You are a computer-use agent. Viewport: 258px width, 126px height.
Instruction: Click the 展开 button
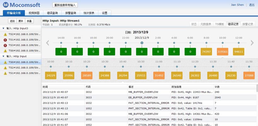click(21, 21)
